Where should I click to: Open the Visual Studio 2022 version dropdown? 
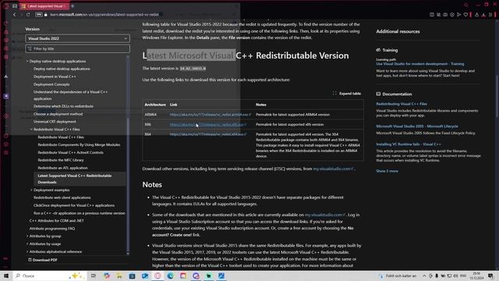[77, 38]
